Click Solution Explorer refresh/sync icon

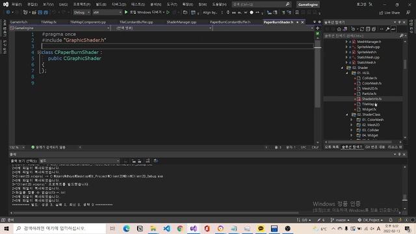[x=362, y=29]
